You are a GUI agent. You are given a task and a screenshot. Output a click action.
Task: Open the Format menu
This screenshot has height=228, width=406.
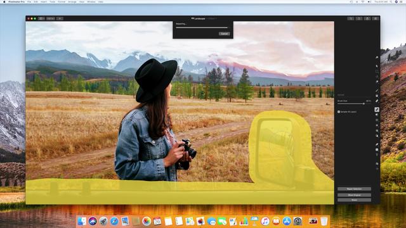click(62, 2)
